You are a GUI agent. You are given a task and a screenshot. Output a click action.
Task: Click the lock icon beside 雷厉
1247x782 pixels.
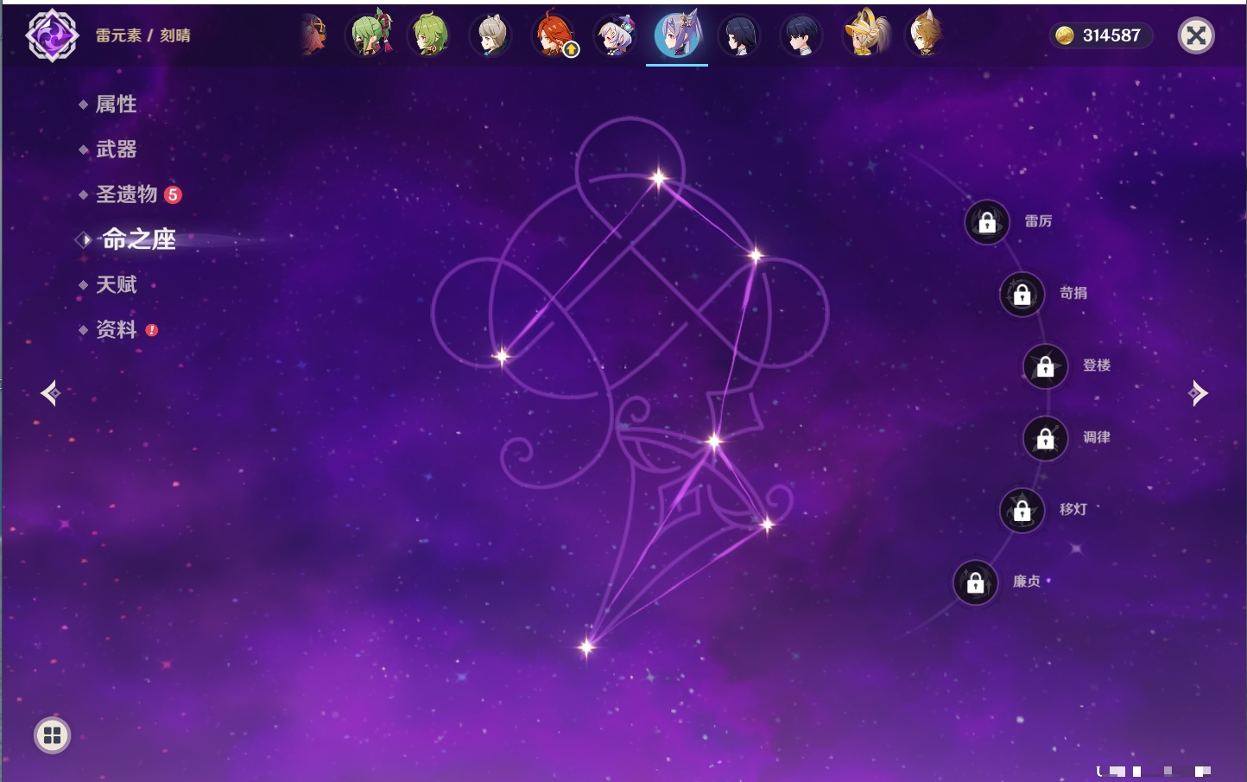tap(987, 222)
